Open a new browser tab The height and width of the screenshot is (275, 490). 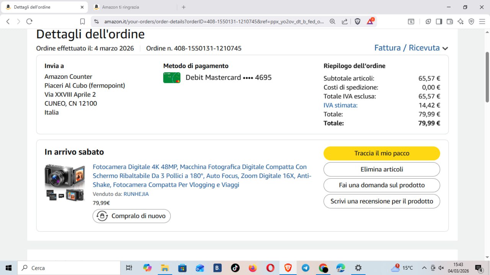tap(184, 7)
